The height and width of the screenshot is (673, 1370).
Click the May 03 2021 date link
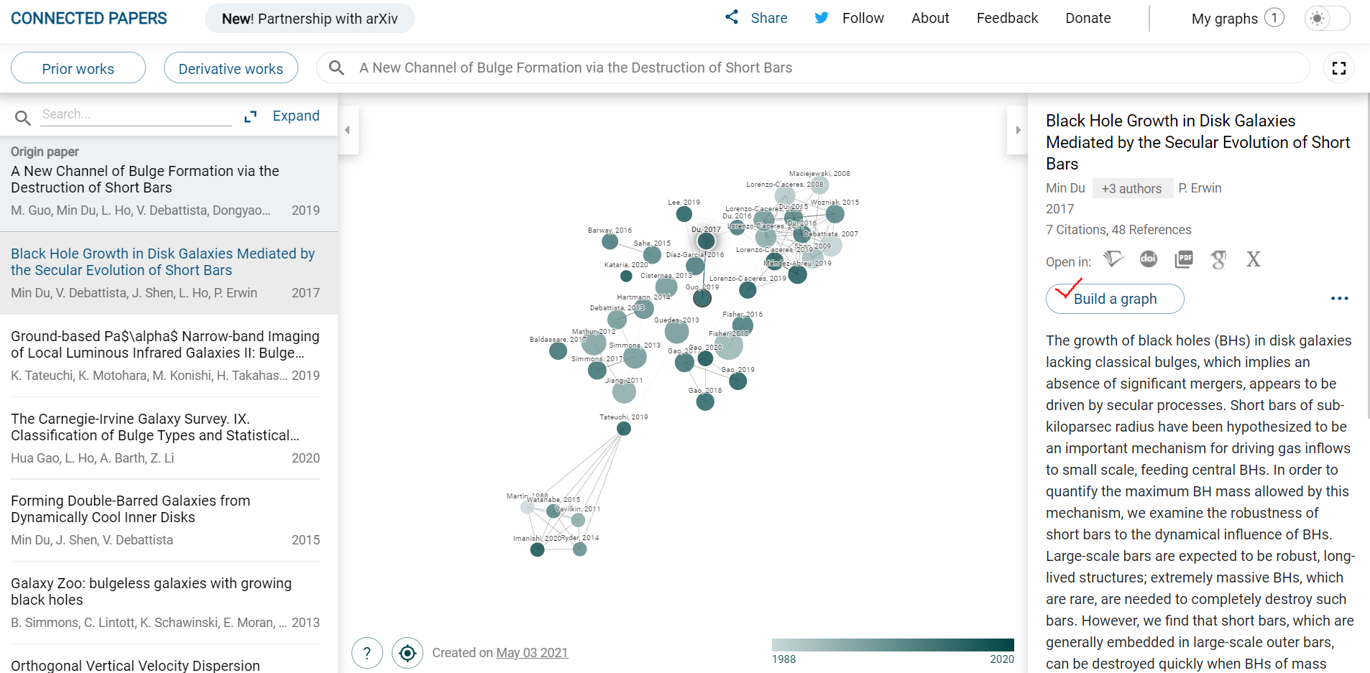tap(532, 653)
